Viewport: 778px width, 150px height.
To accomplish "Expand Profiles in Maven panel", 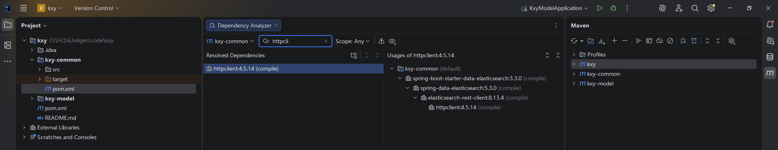I will click(x=574, y=54).
